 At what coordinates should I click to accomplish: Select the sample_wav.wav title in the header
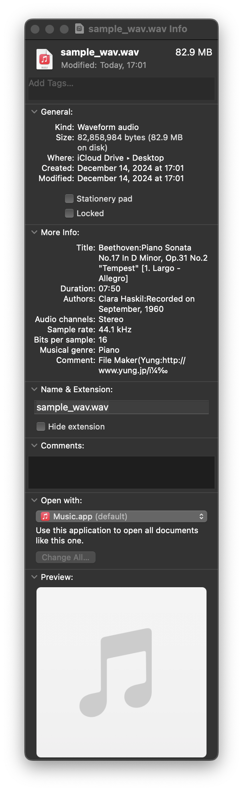[99, 52]
